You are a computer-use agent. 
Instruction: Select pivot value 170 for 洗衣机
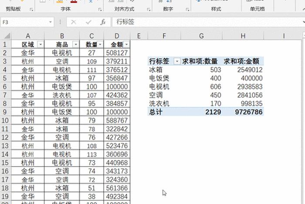pyautogui.click(x=201, y=103)
